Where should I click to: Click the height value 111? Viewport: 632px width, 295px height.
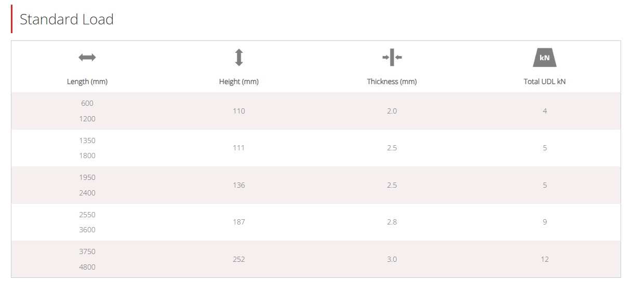click(239, 148)
